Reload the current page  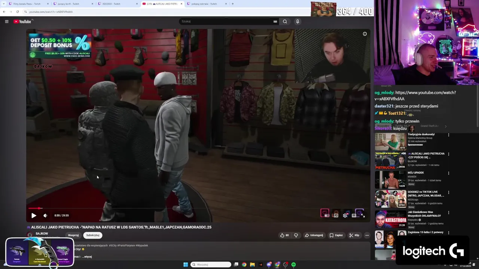click(x=17, y=12)
